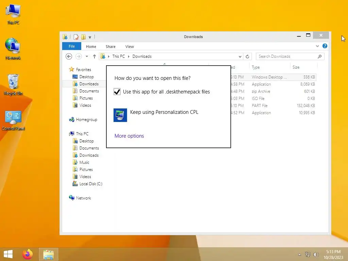The width and height of the screenshot is (348, 261).
Task: Select Favorites in the navigation pane
Action: click(83, 69)
